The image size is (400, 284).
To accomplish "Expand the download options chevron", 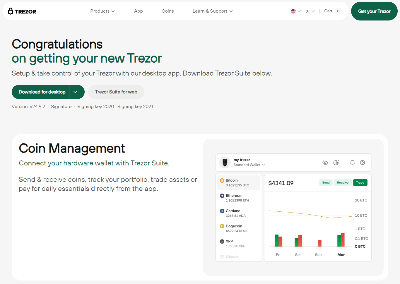I will (x=75, y=92).
